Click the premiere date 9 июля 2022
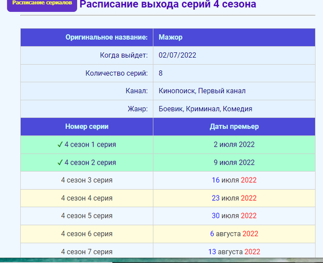Screen dimensions: 323x263 [234, 162]
